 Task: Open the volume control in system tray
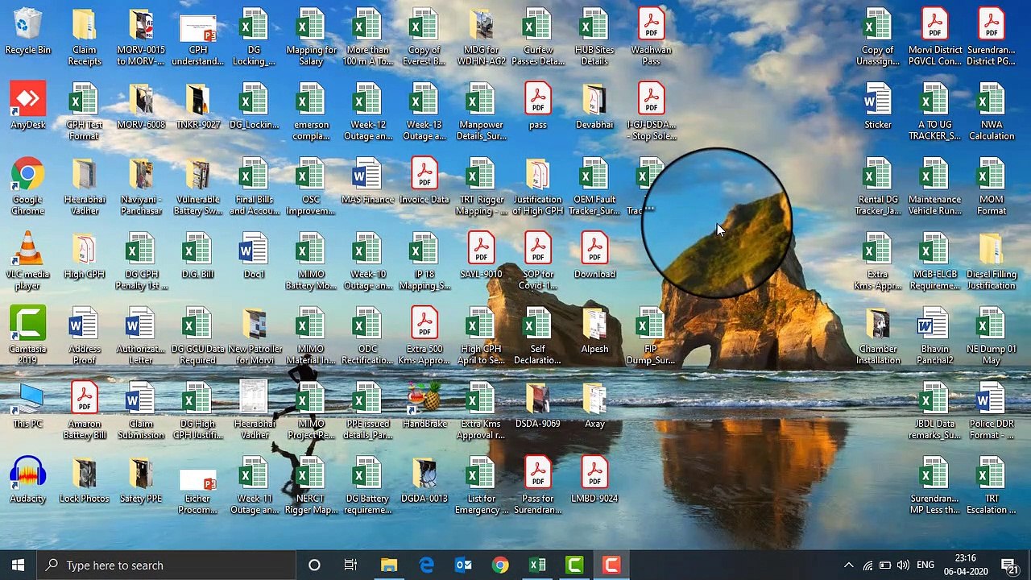tap(903, 565)
